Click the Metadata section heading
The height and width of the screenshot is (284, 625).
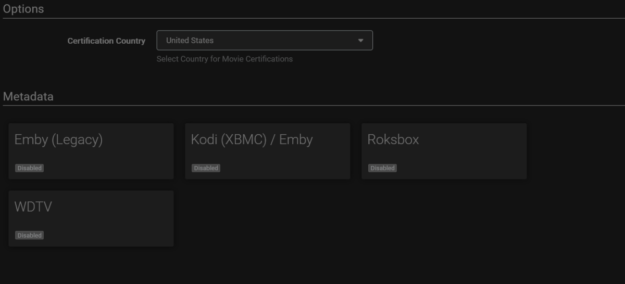[x=28, y=96]
